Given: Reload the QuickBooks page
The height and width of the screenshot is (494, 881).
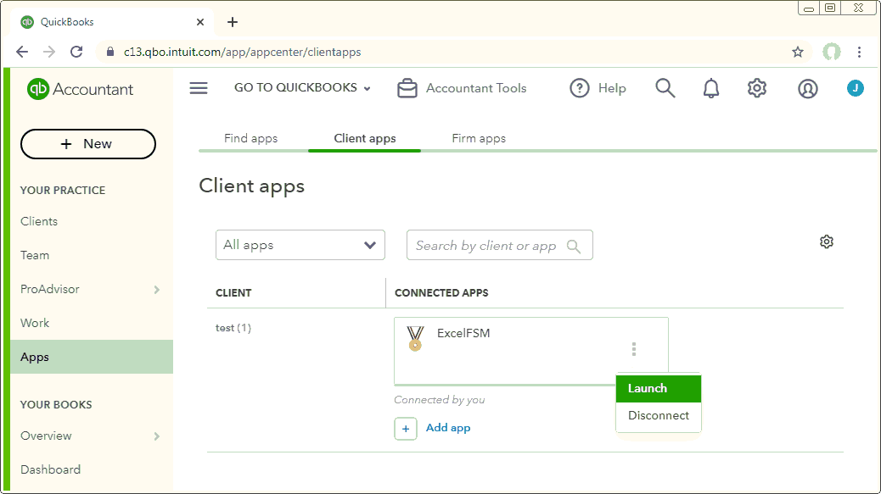Looking at the screenshot, I should point(76,53).
